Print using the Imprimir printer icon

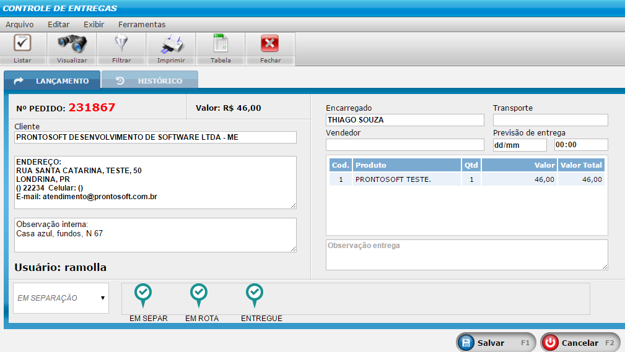coord(171,44)
